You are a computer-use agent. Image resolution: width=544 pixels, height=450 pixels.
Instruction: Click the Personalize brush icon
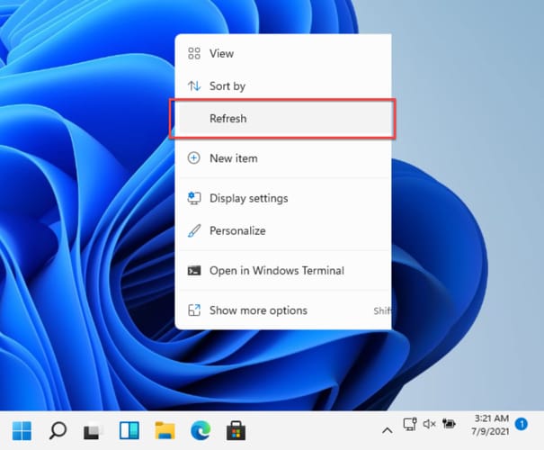(194, 230)
